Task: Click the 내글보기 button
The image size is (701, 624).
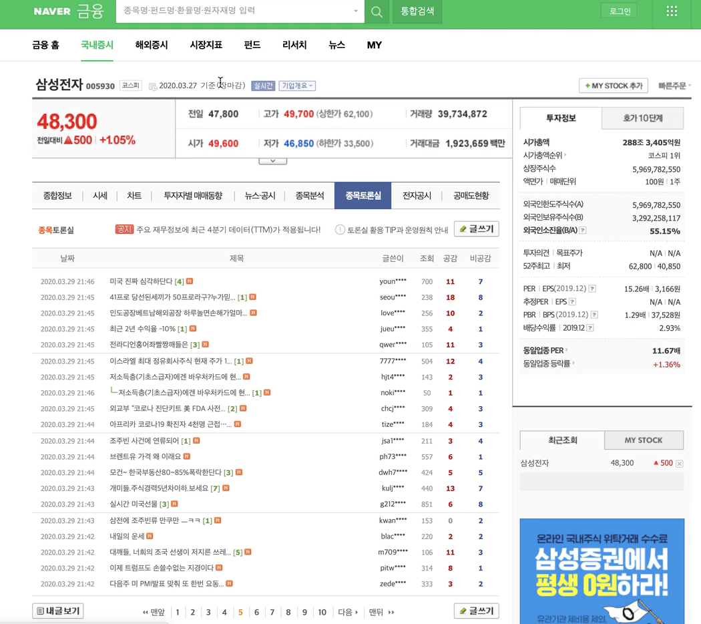Action: [58, 611]
